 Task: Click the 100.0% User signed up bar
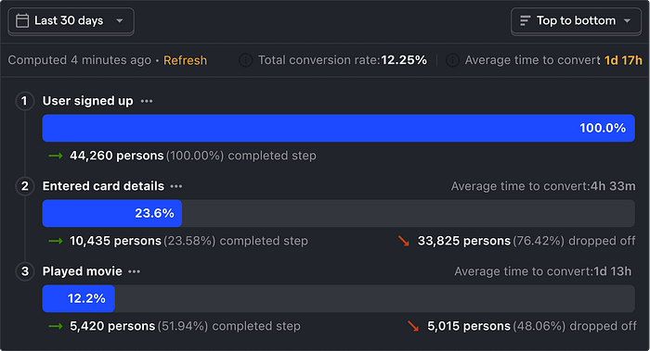point(338,128)
